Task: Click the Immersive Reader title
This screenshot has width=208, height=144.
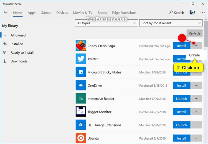Action: click(x=101, y=99)
